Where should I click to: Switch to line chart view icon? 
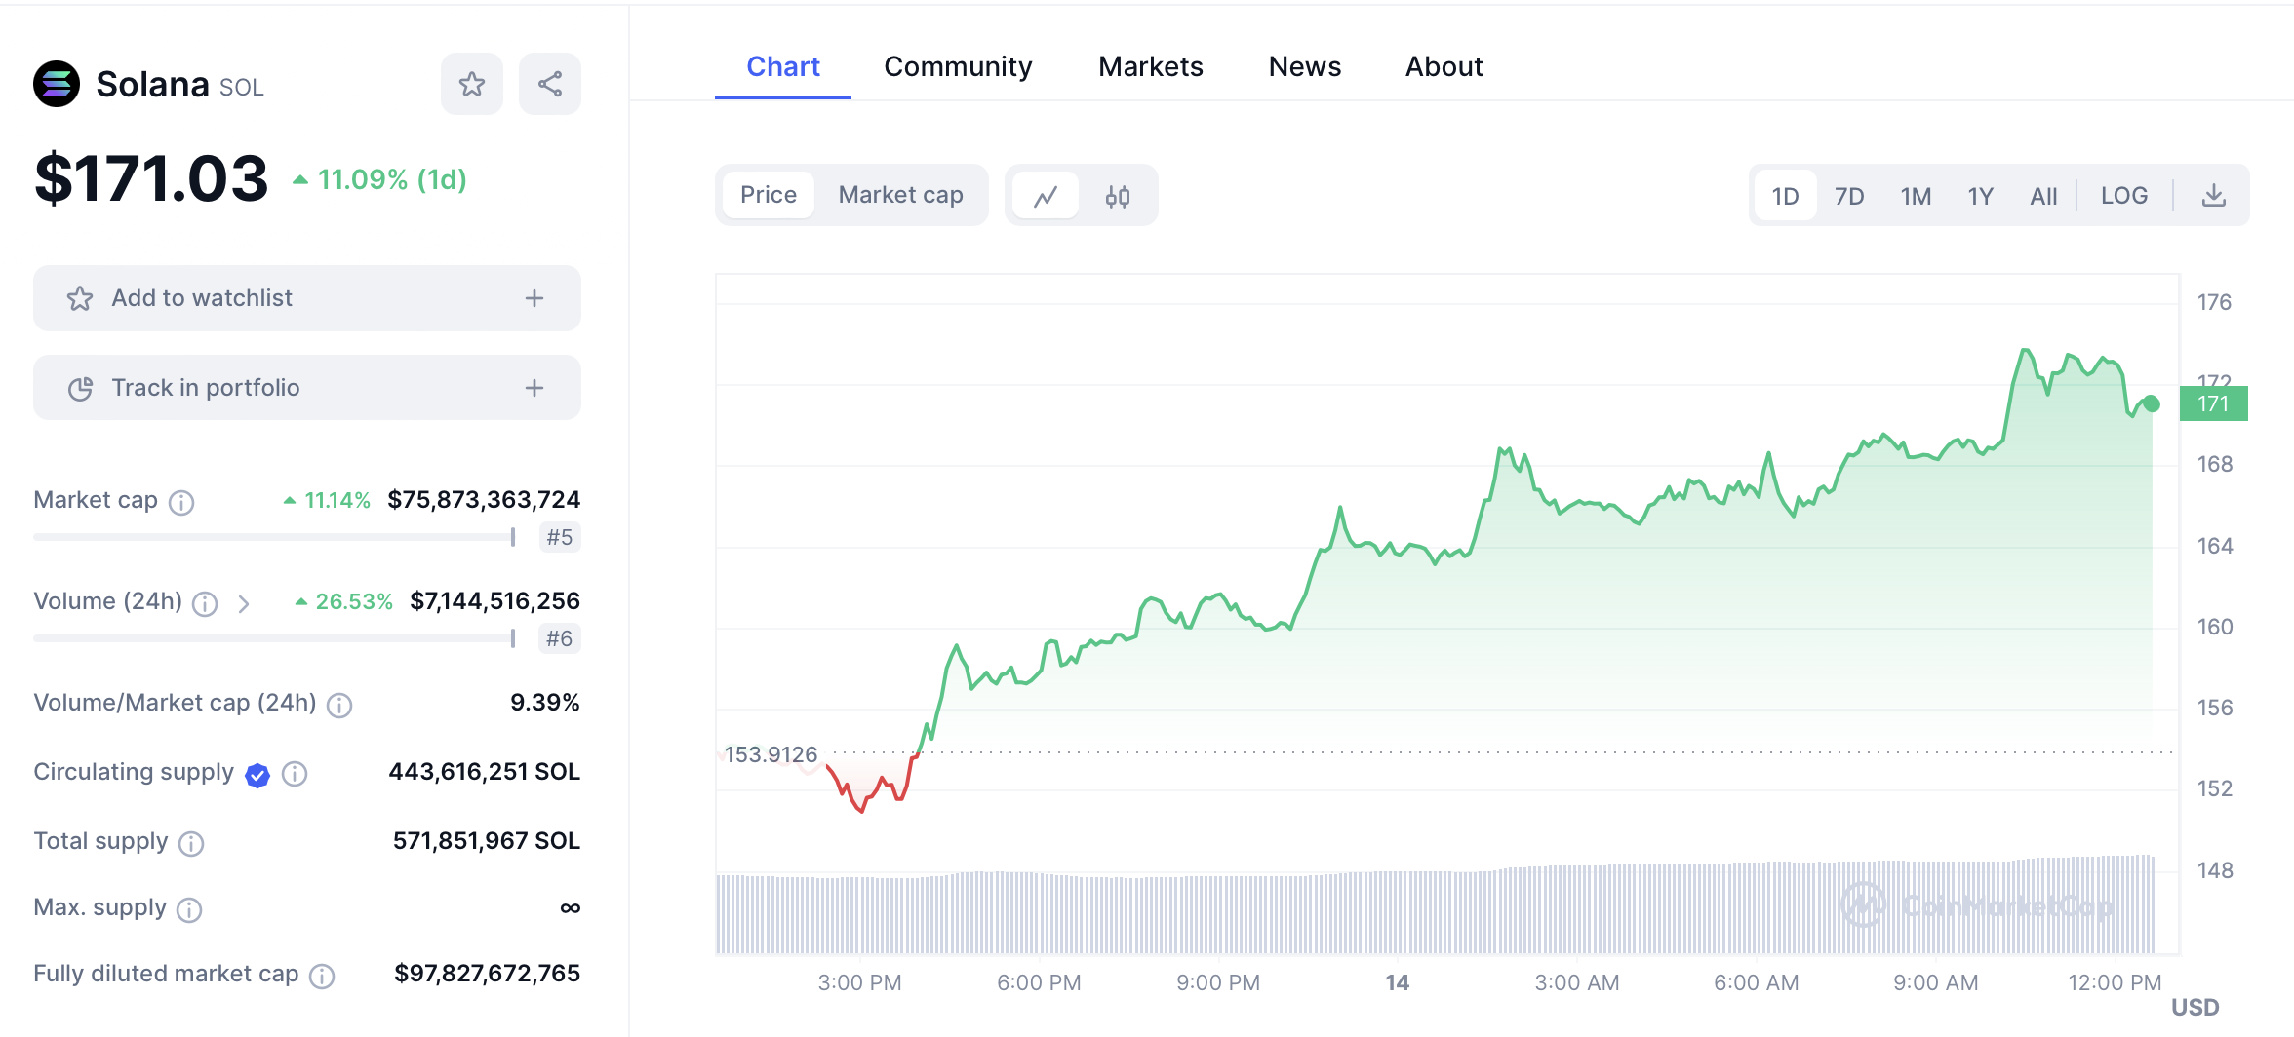[1046, 196]
